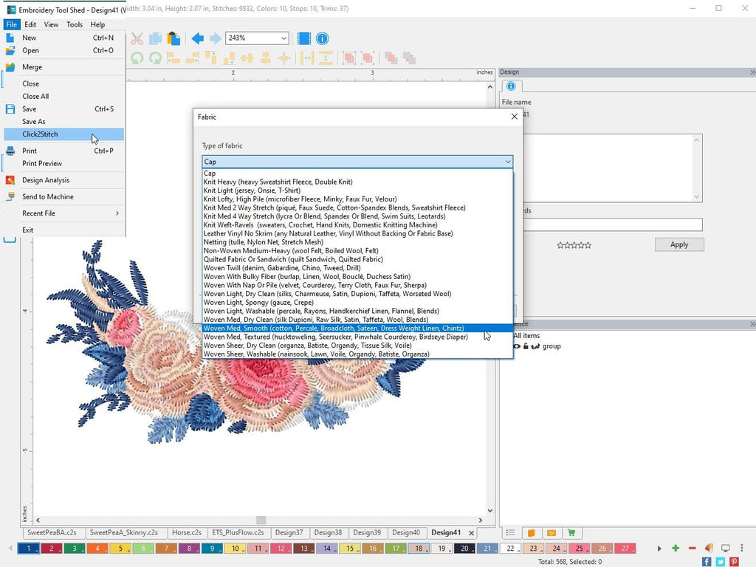Click the bring forward order icon
This screenshot has width=756, height=567.
pos(391,58)
